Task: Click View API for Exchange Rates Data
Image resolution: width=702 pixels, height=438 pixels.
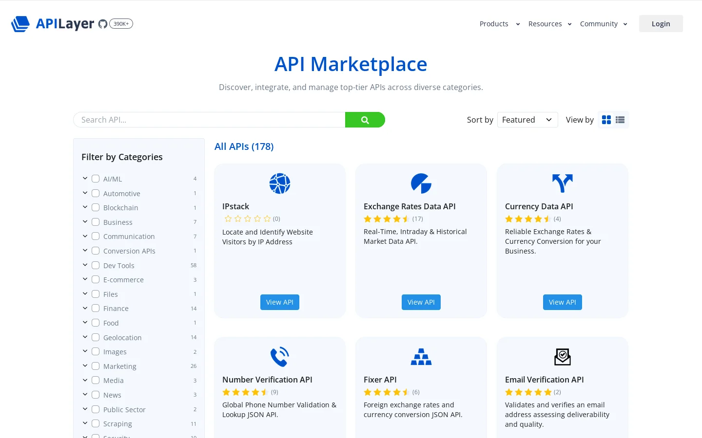Action: pos(421,302)
